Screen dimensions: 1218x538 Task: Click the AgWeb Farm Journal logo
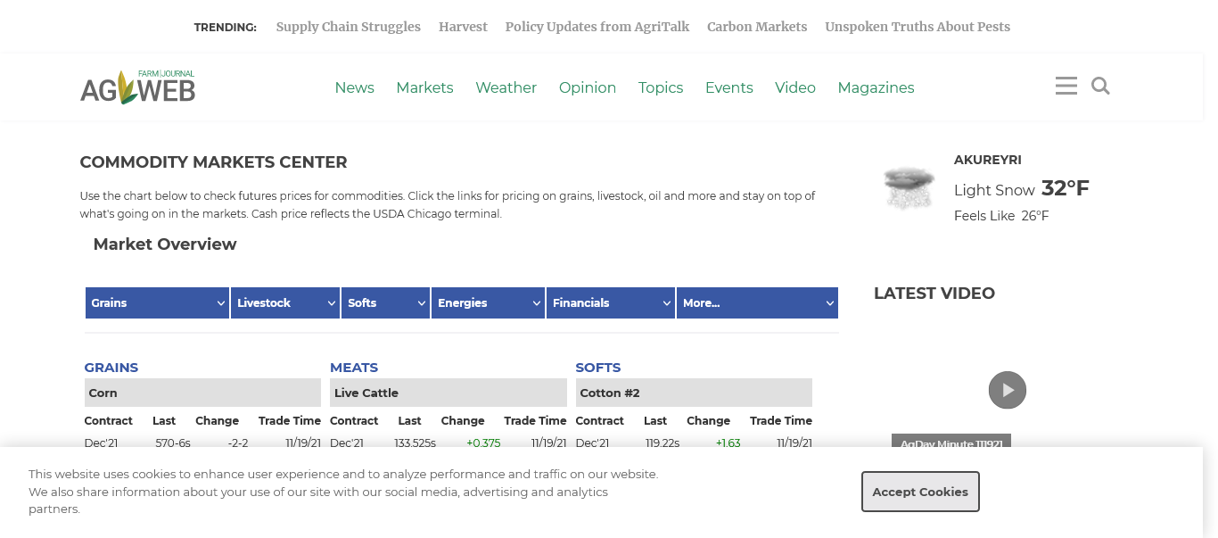coord(137,87)
